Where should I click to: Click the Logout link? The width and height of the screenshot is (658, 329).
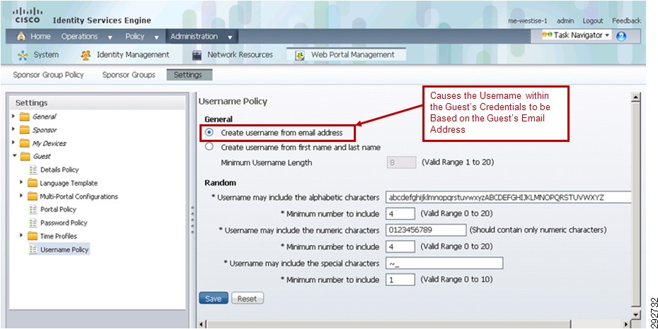click(x=592, y=20)
